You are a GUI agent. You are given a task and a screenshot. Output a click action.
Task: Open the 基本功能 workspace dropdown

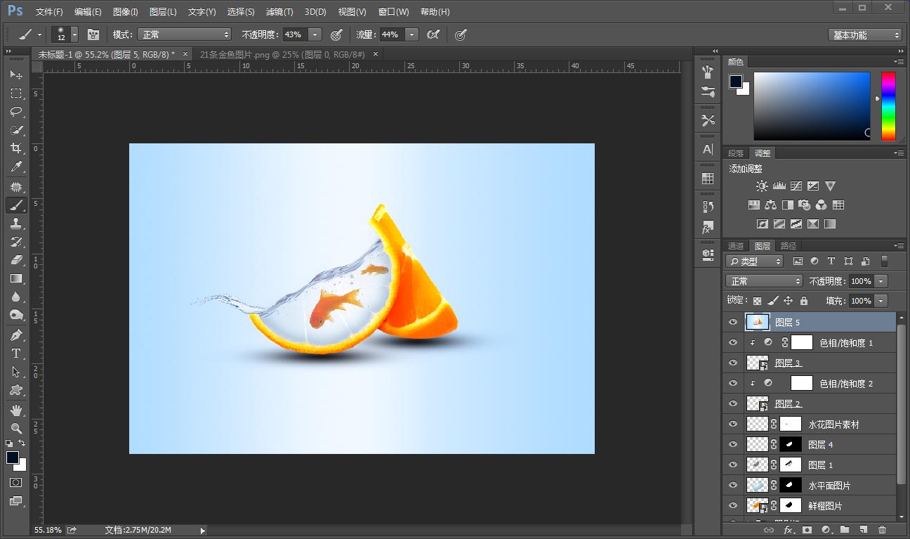click(x=864, y=35)
